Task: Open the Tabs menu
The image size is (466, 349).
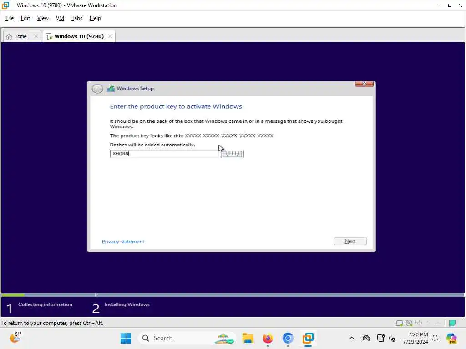Action: point(76,18)
